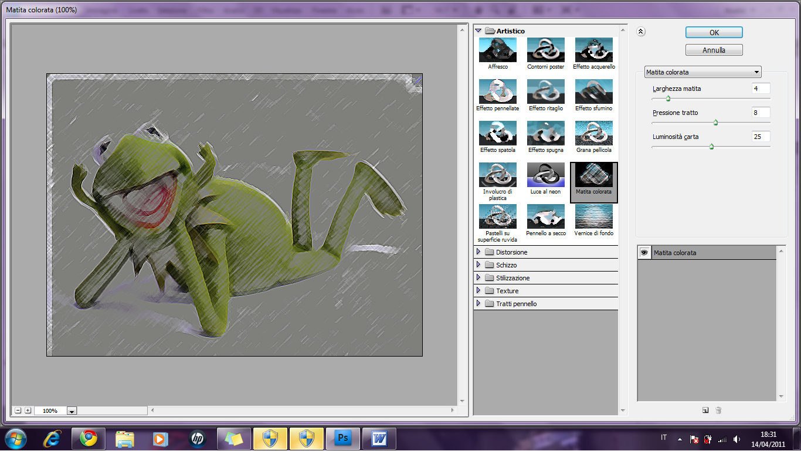Choose Effetto spugna filter thumbnail
The image size is (801, 451).
[x=546, y=133]
